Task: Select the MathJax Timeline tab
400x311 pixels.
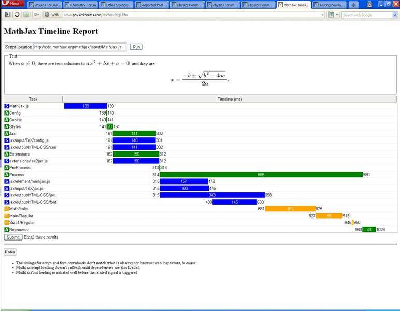Action: tap(294, 5)
